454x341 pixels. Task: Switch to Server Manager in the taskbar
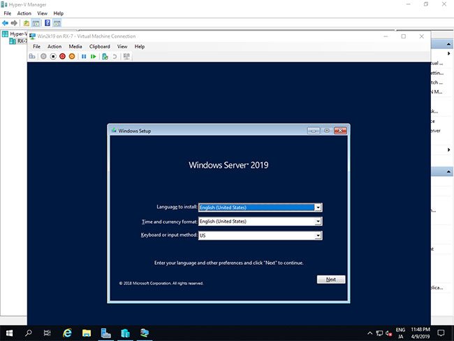click(105, 333)
